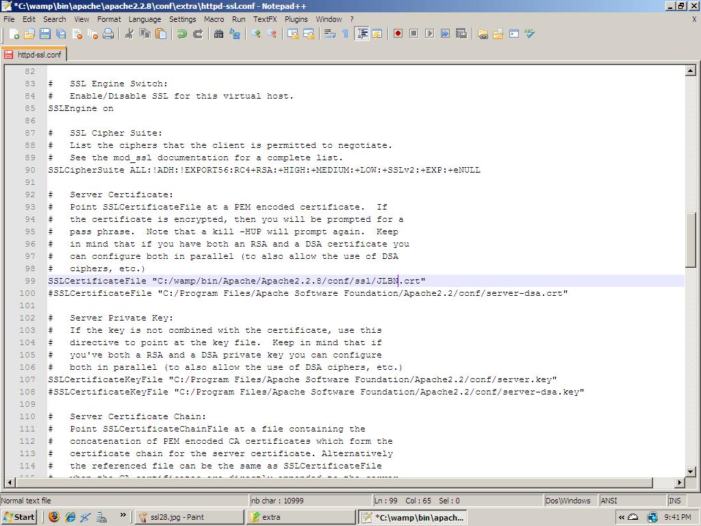Open Find with the binoculars icon
The image size is (701, 526).
(219, 34)
